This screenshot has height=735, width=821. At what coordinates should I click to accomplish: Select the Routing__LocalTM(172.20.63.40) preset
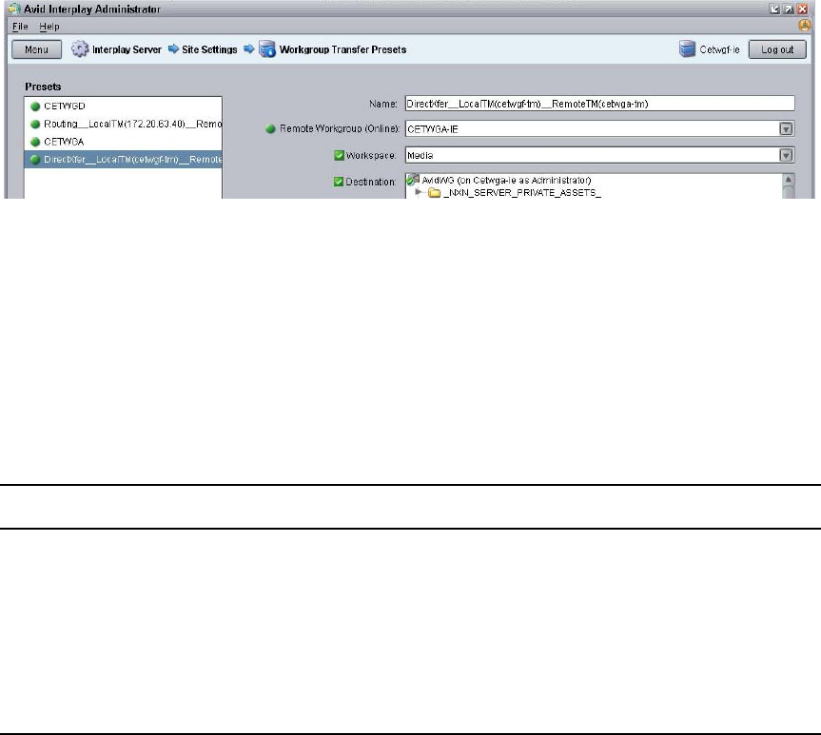123,124
